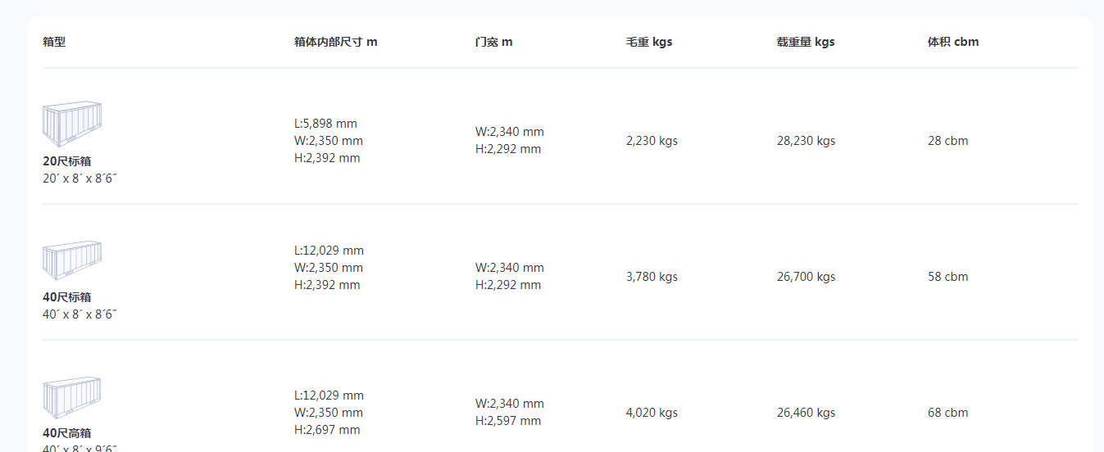This screenshot has width=1104, height=452.
Task: Click the 68 cbm volume cell
Action: 948,413
